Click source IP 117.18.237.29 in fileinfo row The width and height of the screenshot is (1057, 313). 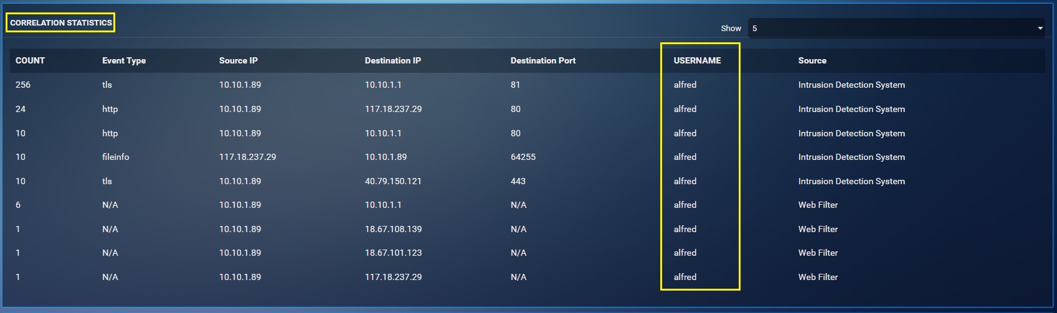[247, 157]
